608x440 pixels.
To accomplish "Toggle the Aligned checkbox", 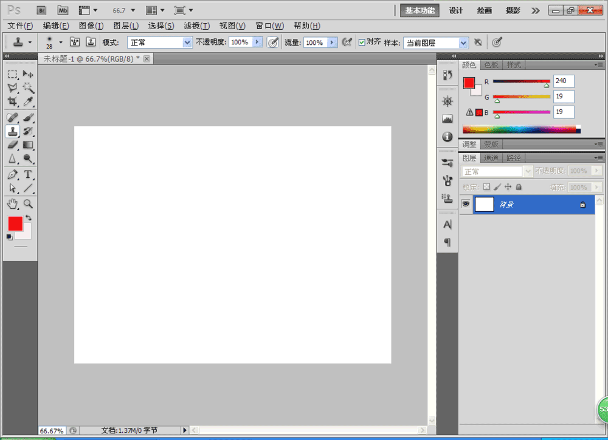I will tap(362, 42).
